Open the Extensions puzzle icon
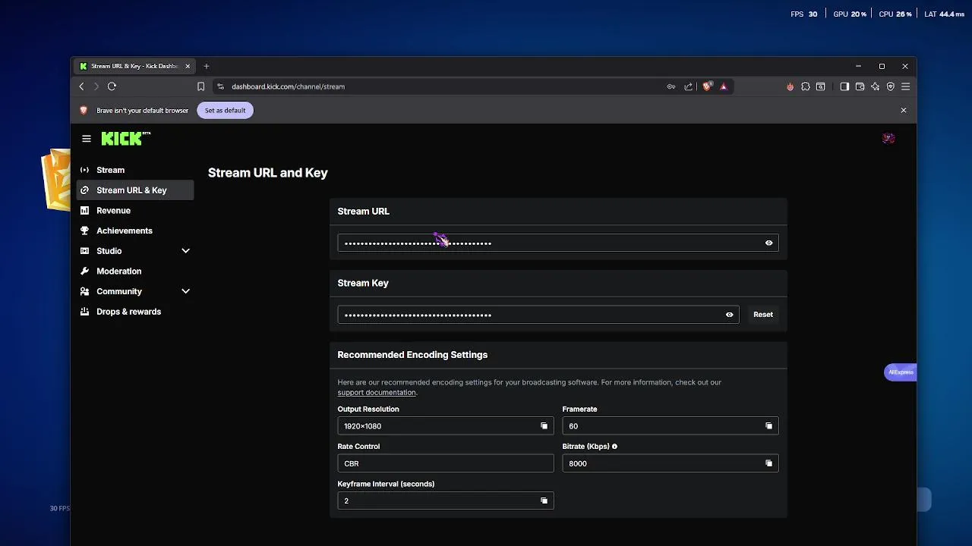The height and width of the screenshot is (546, 972). [806, 86]
